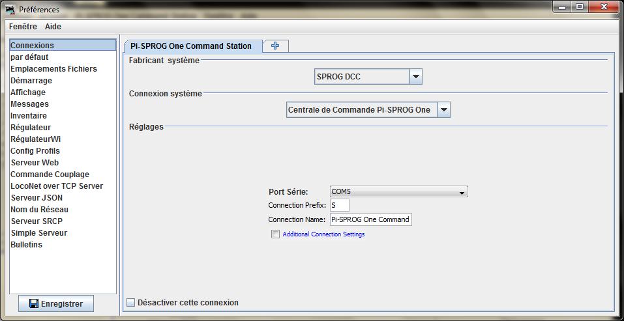Open Nom du Réseau settings

pyautogui.click(x=63, y=210)
